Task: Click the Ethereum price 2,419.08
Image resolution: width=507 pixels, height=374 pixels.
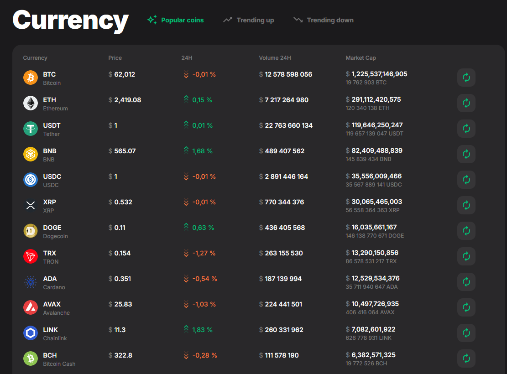Action: [125, 100]
